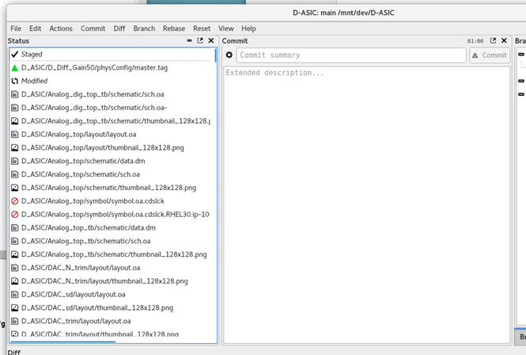Click the Commit button

[x=489, y=55]
